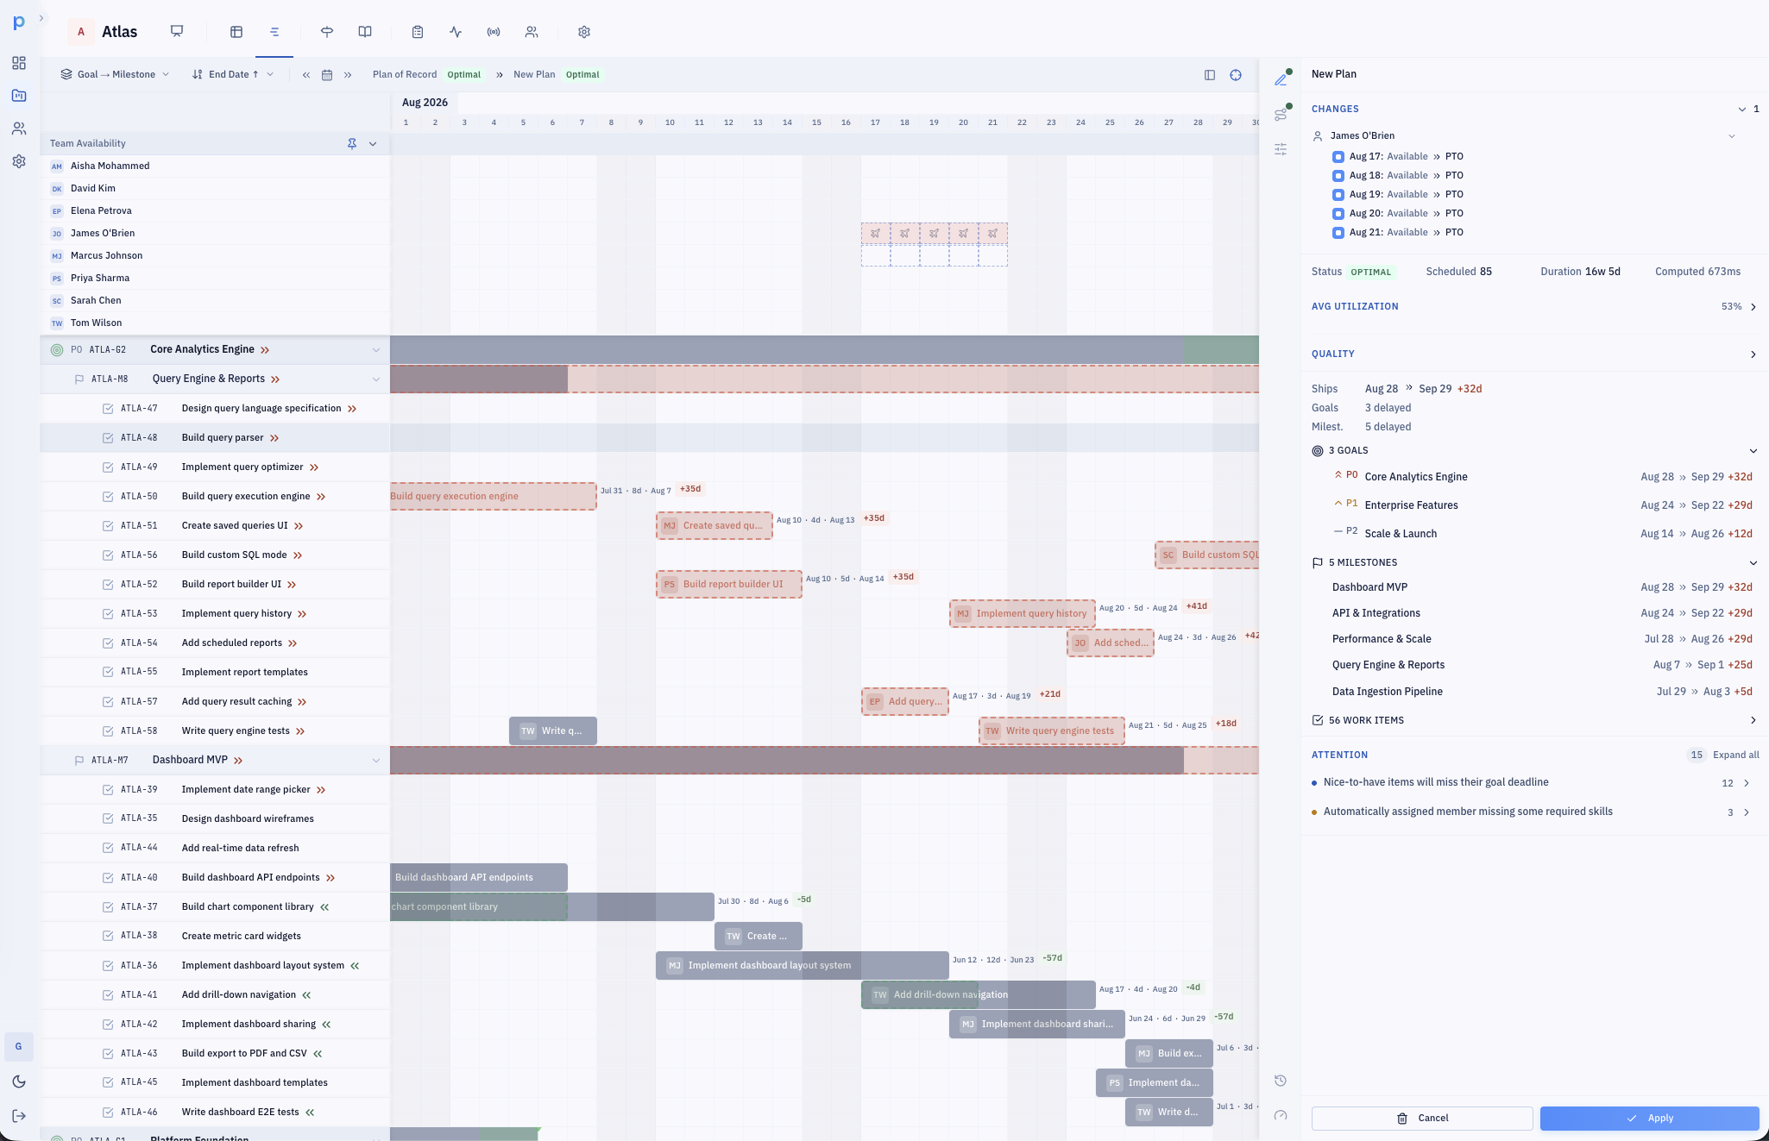Click the dashboard grid icon in left sidebar
The height and width of the screenshot is (1141, 1769).
click(x=19, y=63)
